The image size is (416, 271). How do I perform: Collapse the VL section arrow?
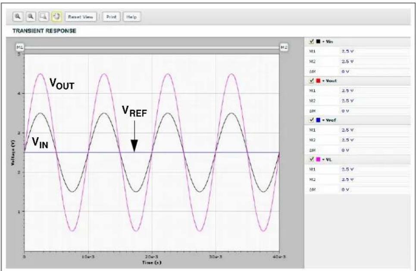click(323, 160)
